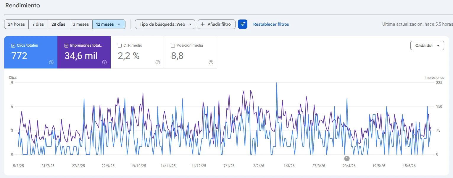The image size is (453, 178).
Task: Click the 34,6 mil impressions value
Action: tap(81, 56)
